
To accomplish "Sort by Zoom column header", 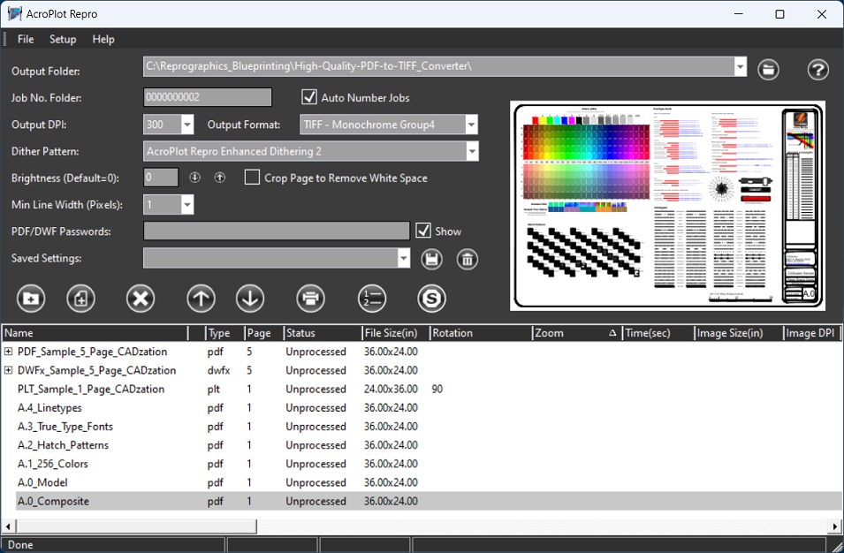I will tap(577, 333).
